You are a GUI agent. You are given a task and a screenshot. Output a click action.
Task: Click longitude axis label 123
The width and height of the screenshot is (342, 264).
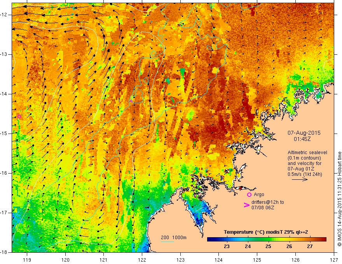click(180, 260)
